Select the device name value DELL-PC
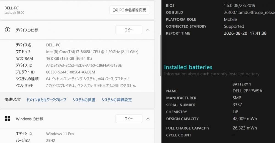The width and height of the screenshot is (275, 143). tap(53, 45)
